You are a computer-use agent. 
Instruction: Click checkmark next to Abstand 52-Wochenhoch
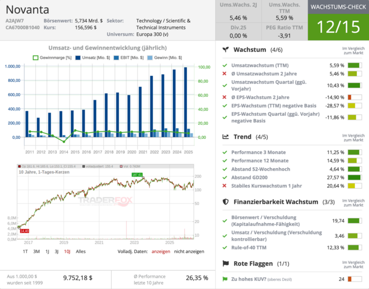point(225,169)
